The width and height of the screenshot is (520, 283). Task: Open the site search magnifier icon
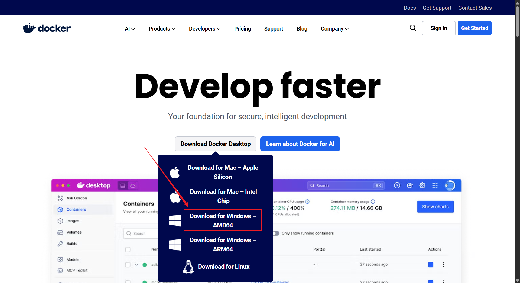413,28
